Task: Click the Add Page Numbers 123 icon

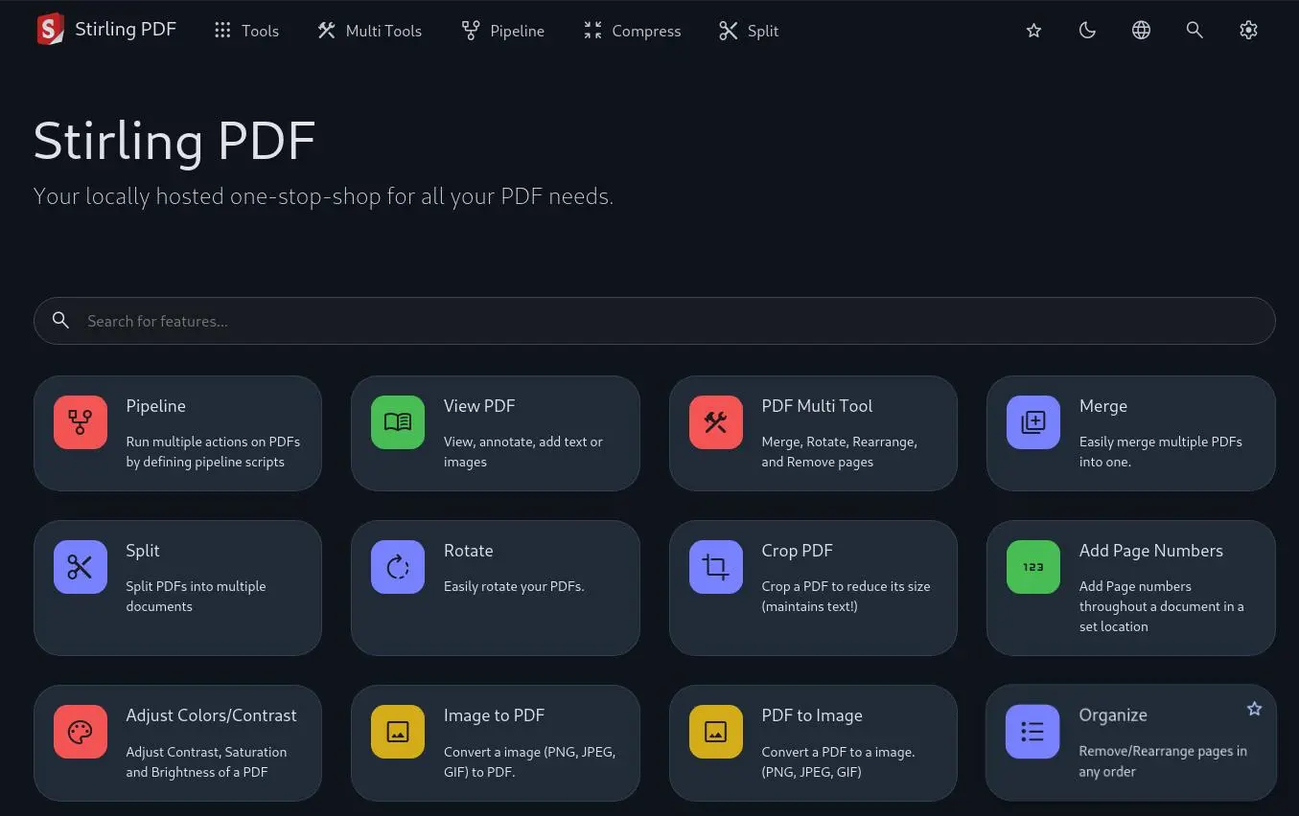Action: coord(1033,567)
